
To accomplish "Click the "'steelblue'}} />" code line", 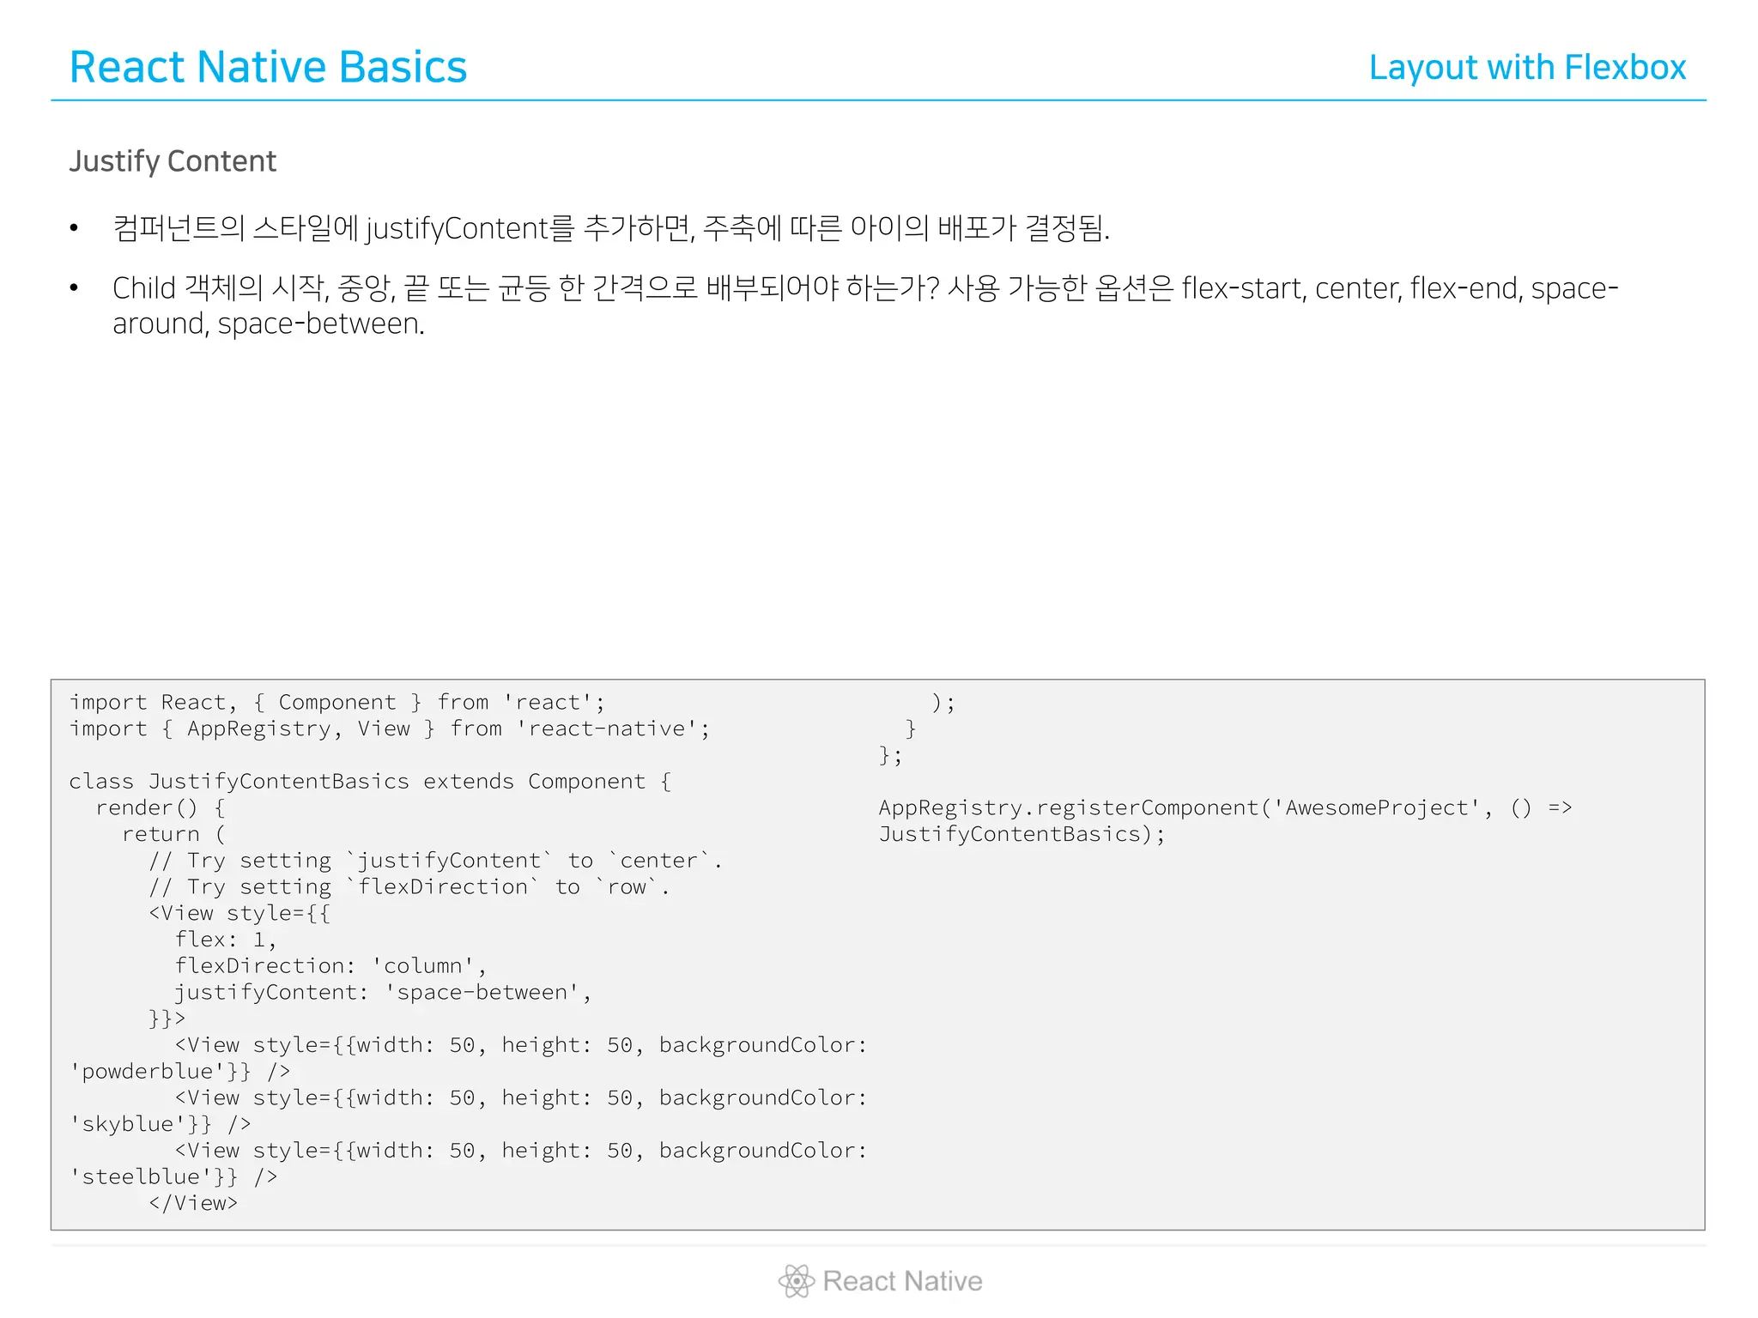I will click(x=173, y=1177).
